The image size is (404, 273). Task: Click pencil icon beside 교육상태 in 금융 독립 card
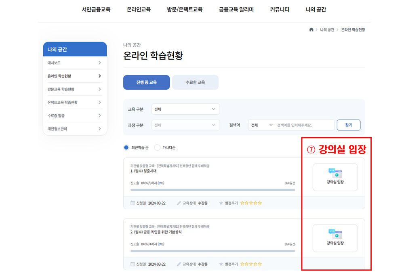pos(179,264)
